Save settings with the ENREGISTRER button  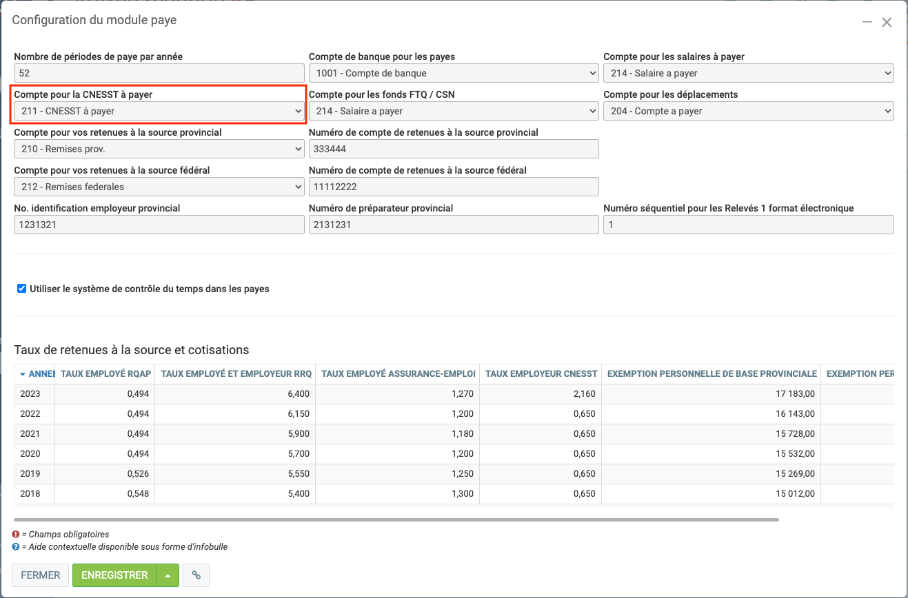114,575
